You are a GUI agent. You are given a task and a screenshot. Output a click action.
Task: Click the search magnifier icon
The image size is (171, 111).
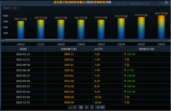tap(115, 4)
